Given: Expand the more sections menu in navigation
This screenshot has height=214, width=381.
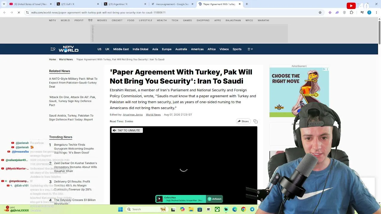Looking at the screenshot, I should [250, 49].
